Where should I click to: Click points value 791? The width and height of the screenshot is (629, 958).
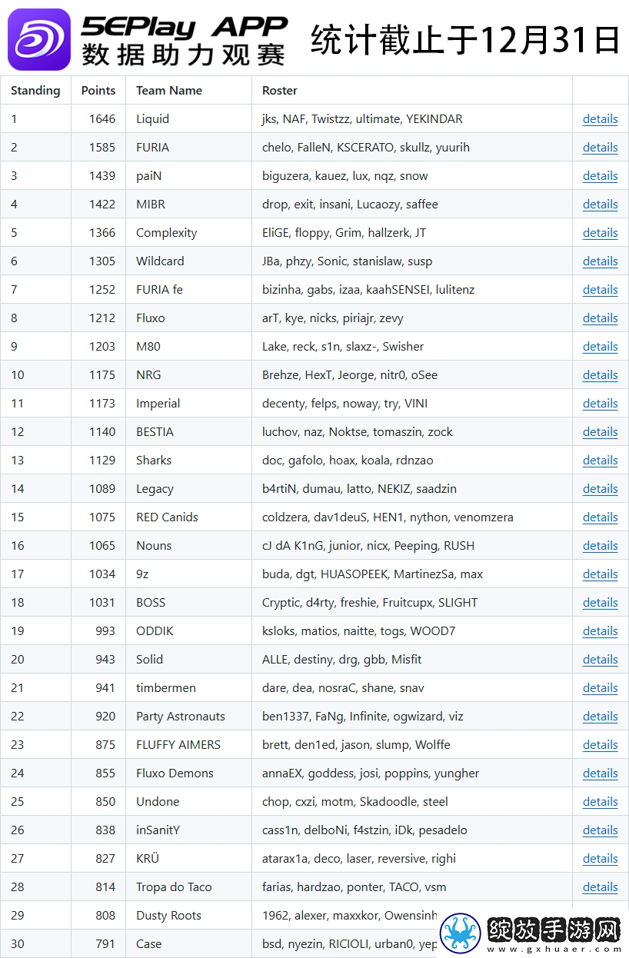[105, 944]
